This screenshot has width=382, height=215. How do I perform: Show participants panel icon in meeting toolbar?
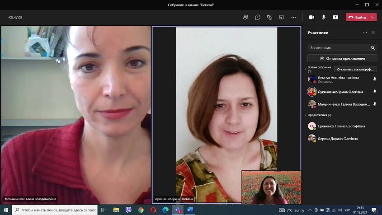click(x=245, y=17)
